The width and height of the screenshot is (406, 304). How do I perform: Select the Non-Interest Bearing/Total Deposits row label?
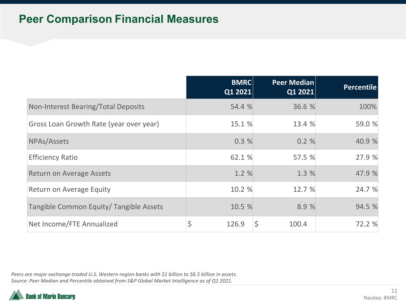[x=87, y=107]
